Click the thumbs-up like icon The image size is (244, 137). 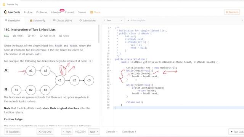14,36
